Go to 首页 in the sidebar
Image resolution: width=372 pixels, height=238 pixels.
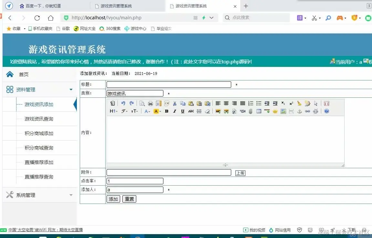click(x=24, y=74)
